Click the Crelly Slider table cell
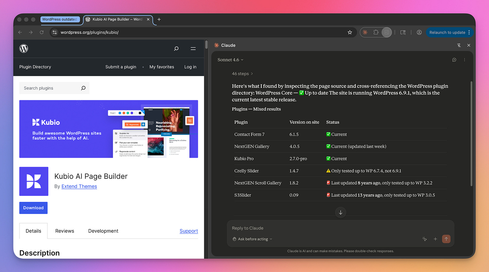The image size is (489, 272). (247, 171)
